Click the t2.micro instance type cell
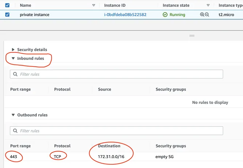This screenshot has height=168, width=243. pos(226,15)
